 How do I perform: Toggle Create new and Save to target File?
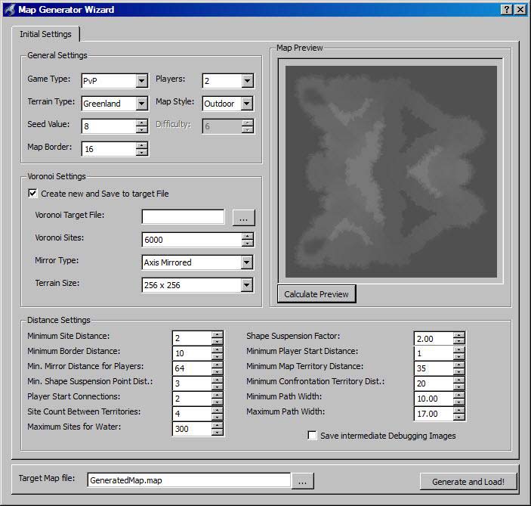[32, 194]
